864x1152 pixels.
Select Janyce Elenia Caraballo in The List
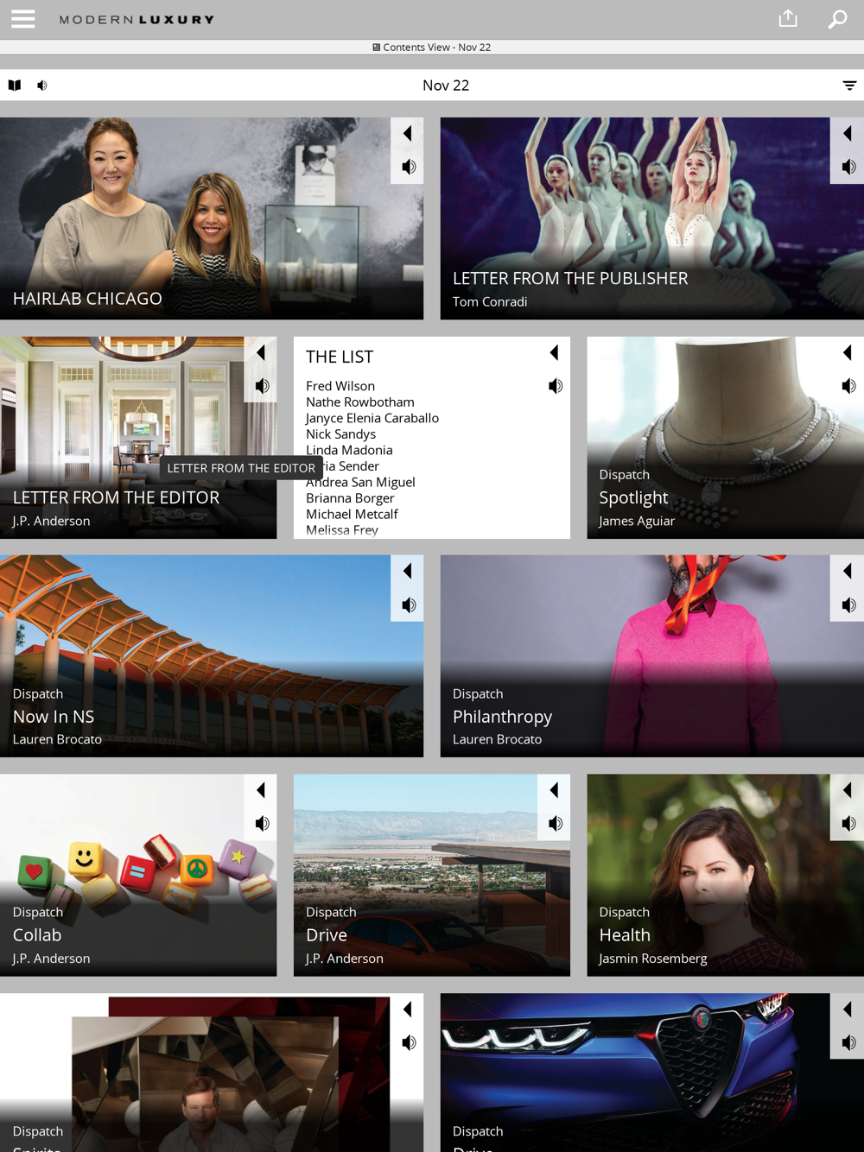point(372,418)
